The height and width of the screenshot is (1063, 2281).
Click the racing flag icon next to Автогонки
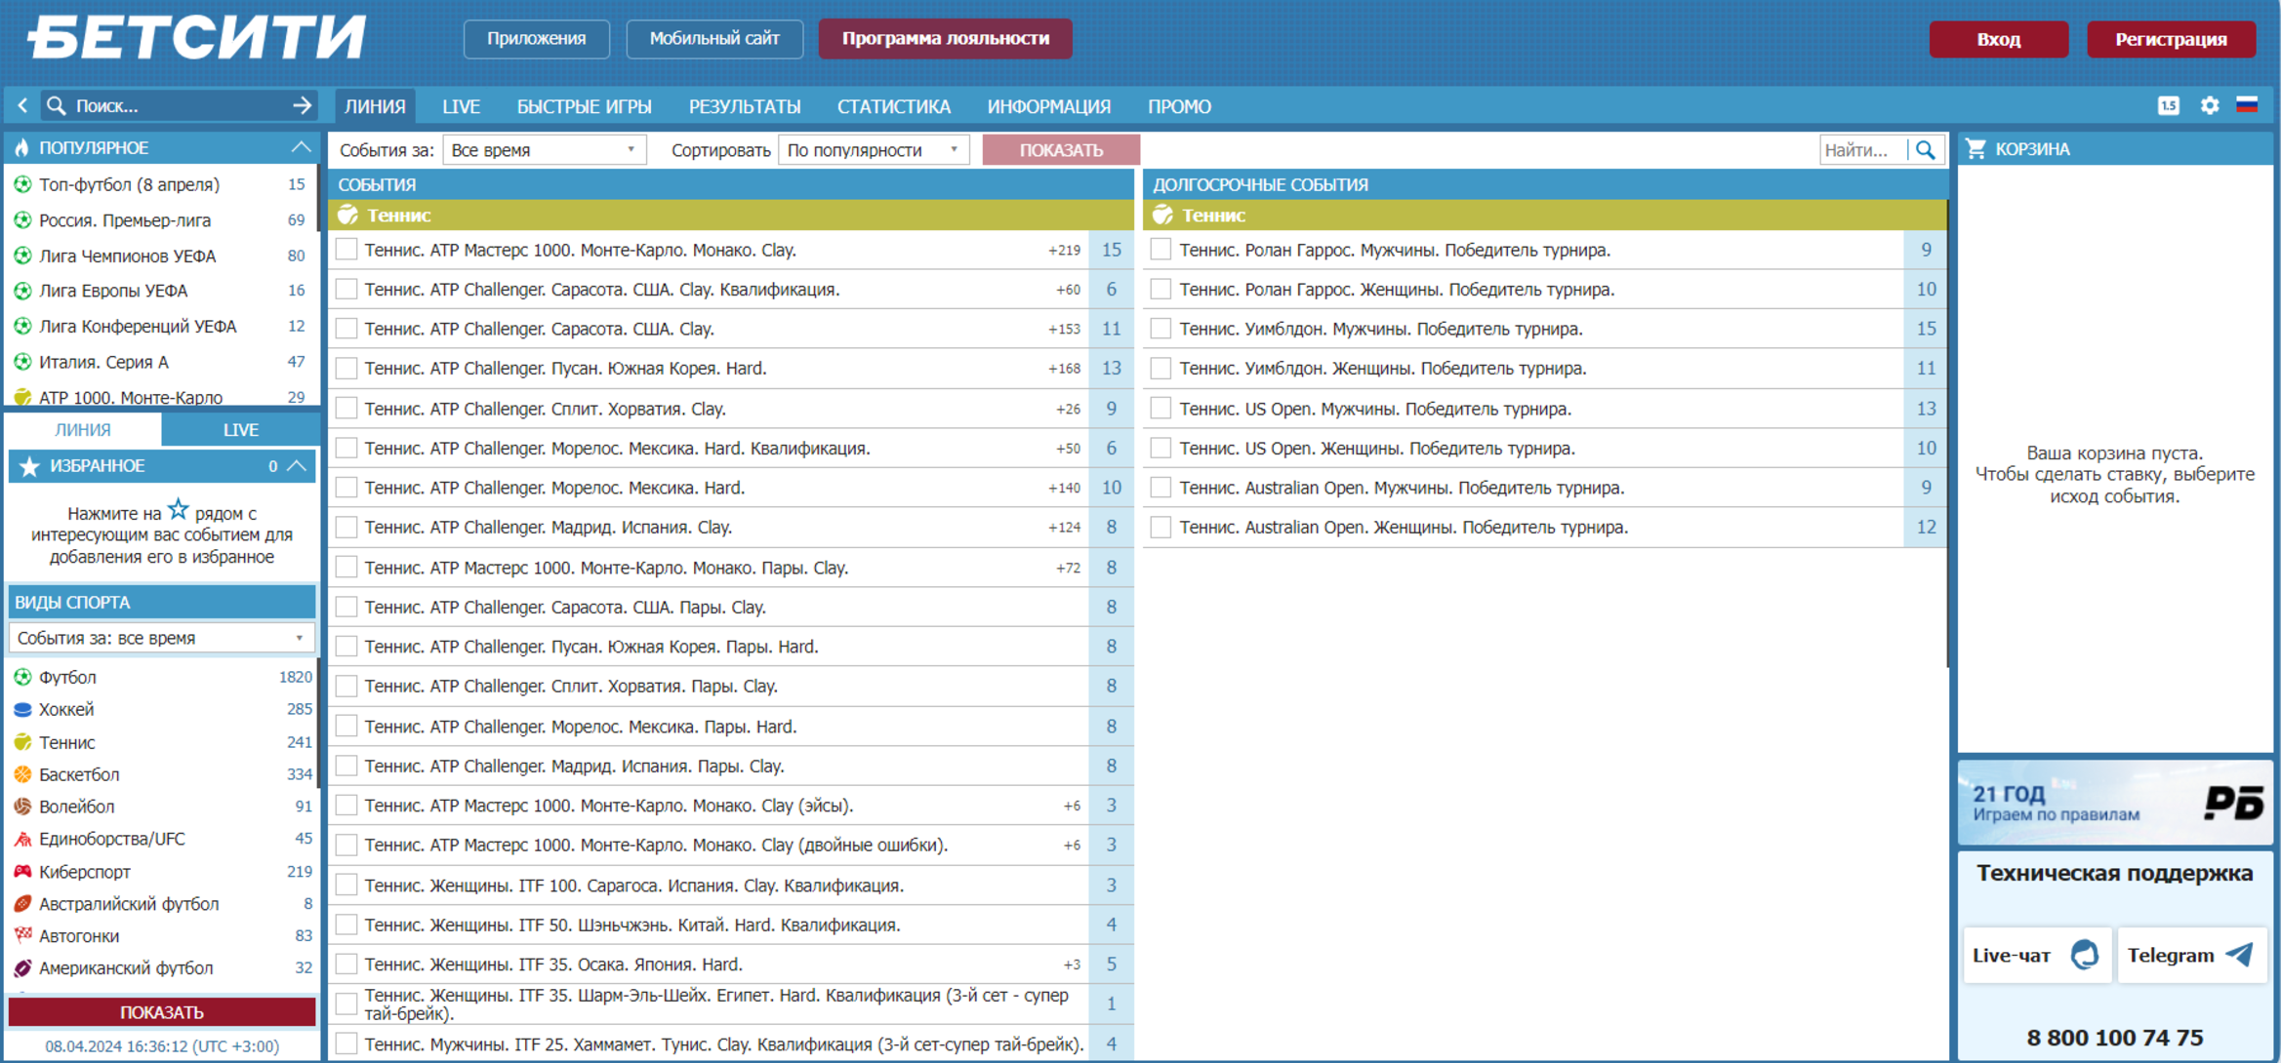[22, 935]
